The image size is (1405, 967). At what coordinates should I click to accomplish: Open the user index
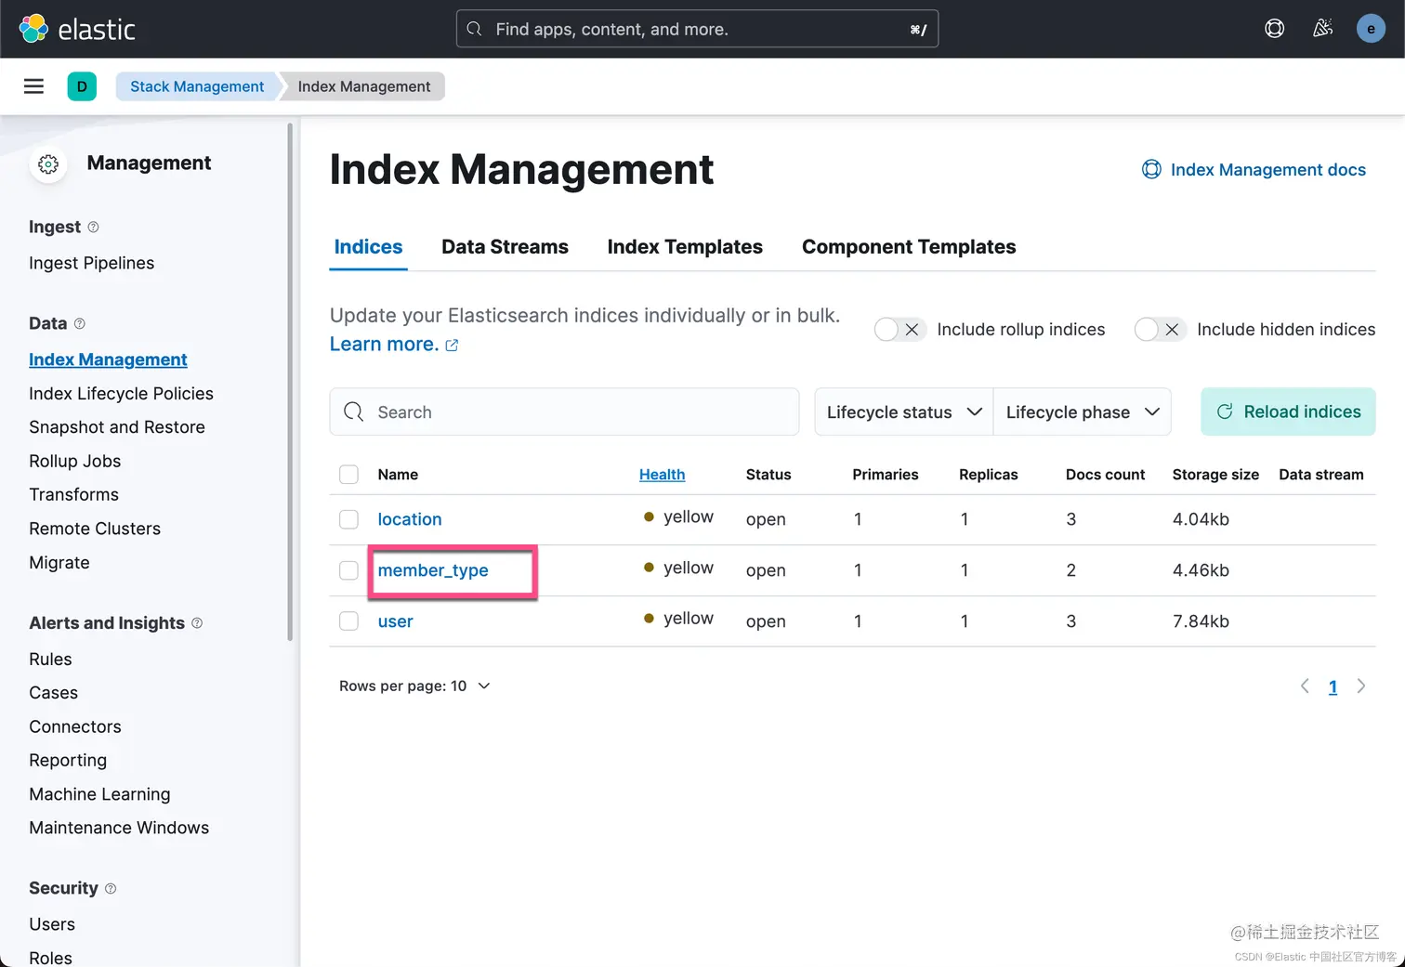395,621
